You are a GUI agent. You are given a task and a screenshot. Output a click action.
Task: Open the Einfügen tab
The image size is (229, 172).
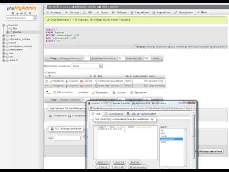click(x=119, y=12)
